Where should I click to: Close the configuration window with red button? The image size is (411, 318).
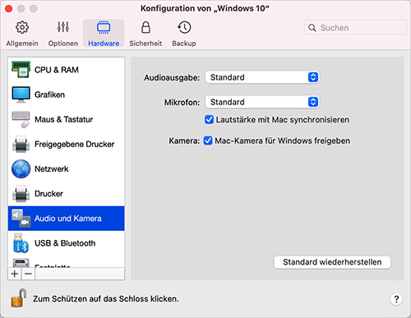(x=9, y=8)
